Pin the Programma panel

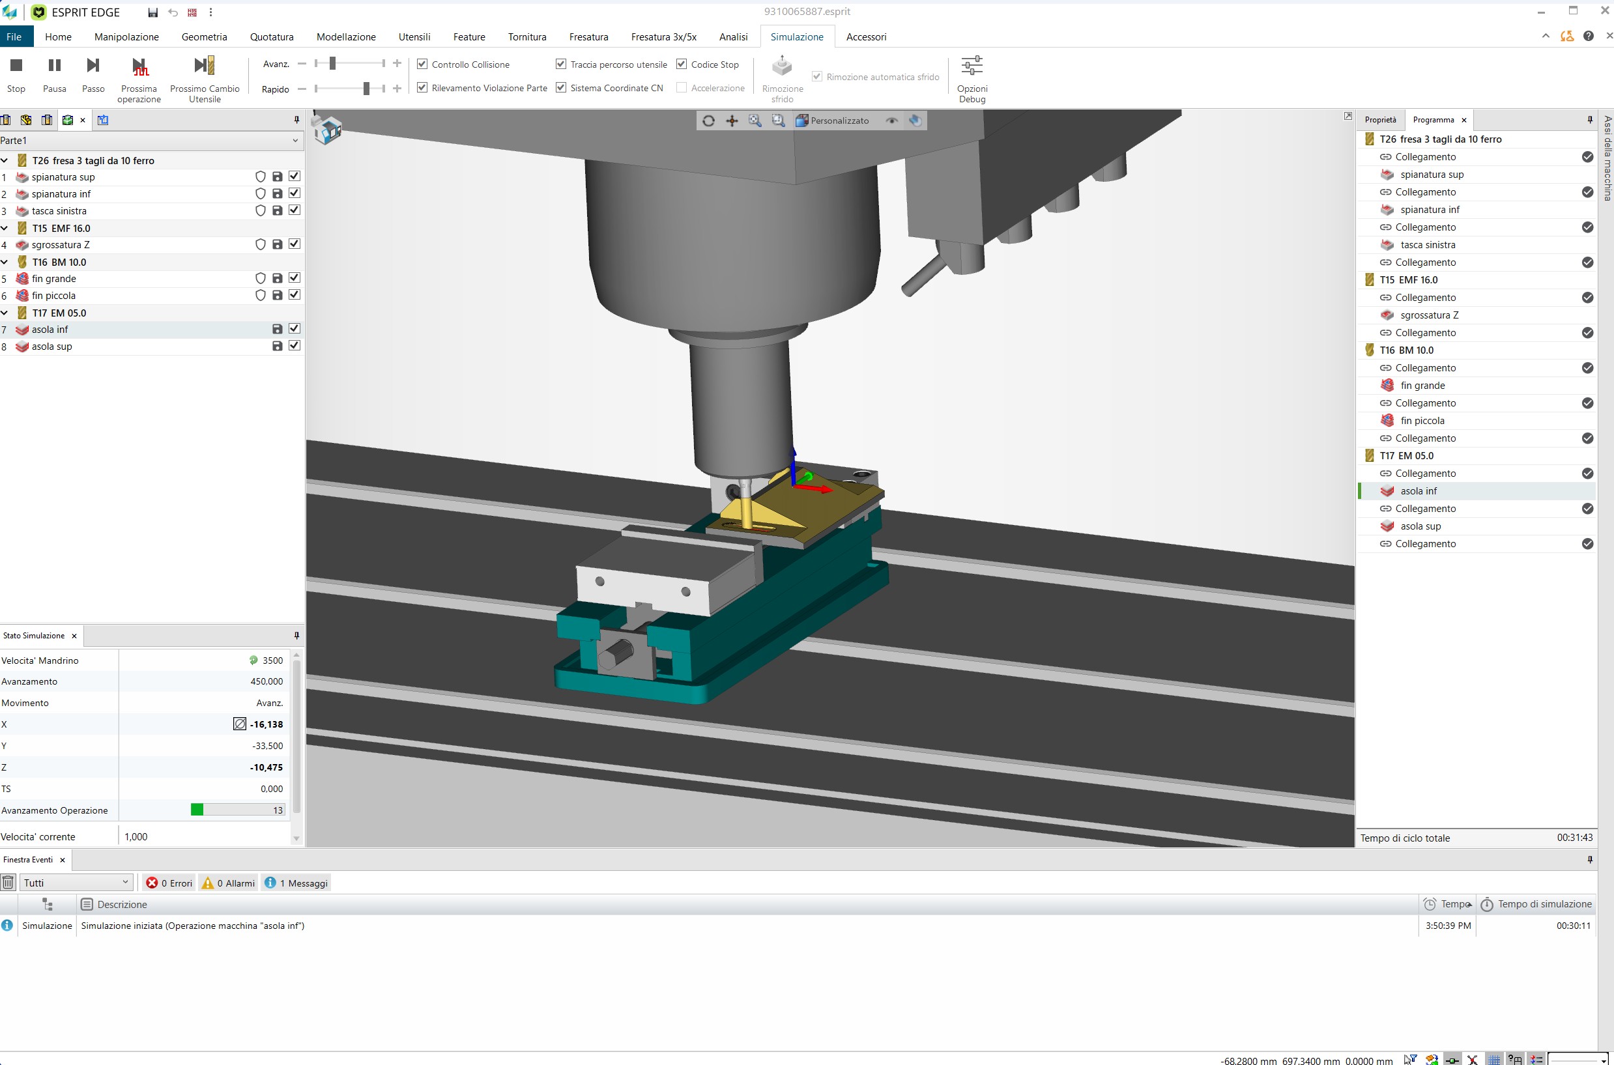[1589, 121]
